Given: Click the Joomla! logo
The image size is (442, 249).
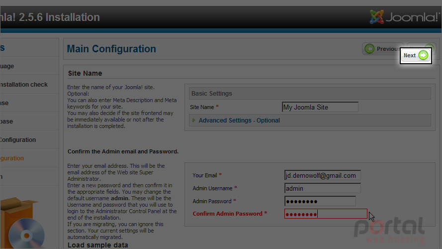Looking at the screenshot, I should click(x=405, y=17).
